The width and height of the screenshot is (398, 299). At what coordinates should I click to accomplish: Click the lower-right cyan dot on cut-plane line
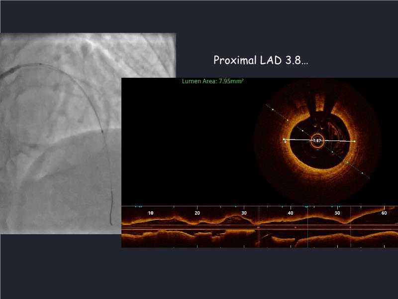[363, 173]
